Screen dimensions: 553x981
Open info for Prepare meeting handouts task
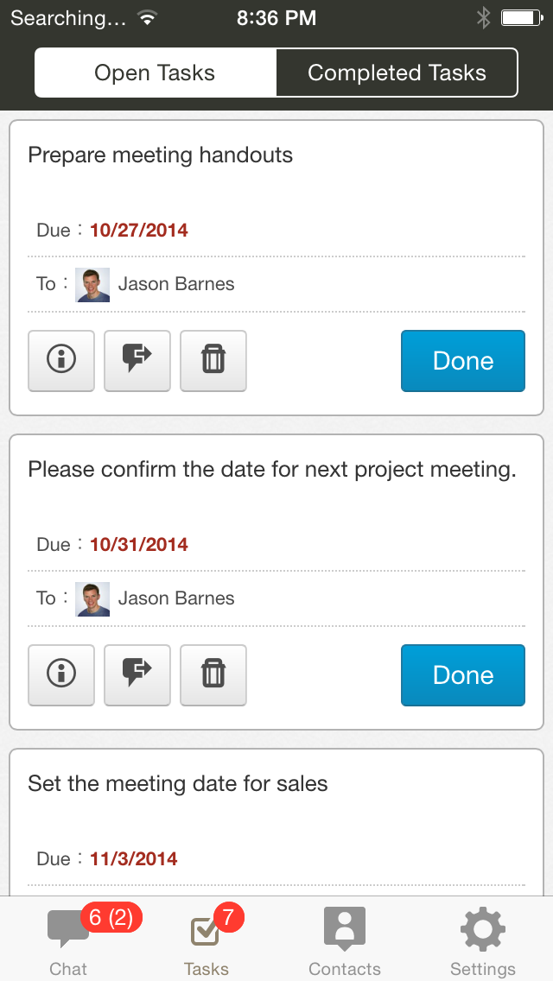coord(61,361)
